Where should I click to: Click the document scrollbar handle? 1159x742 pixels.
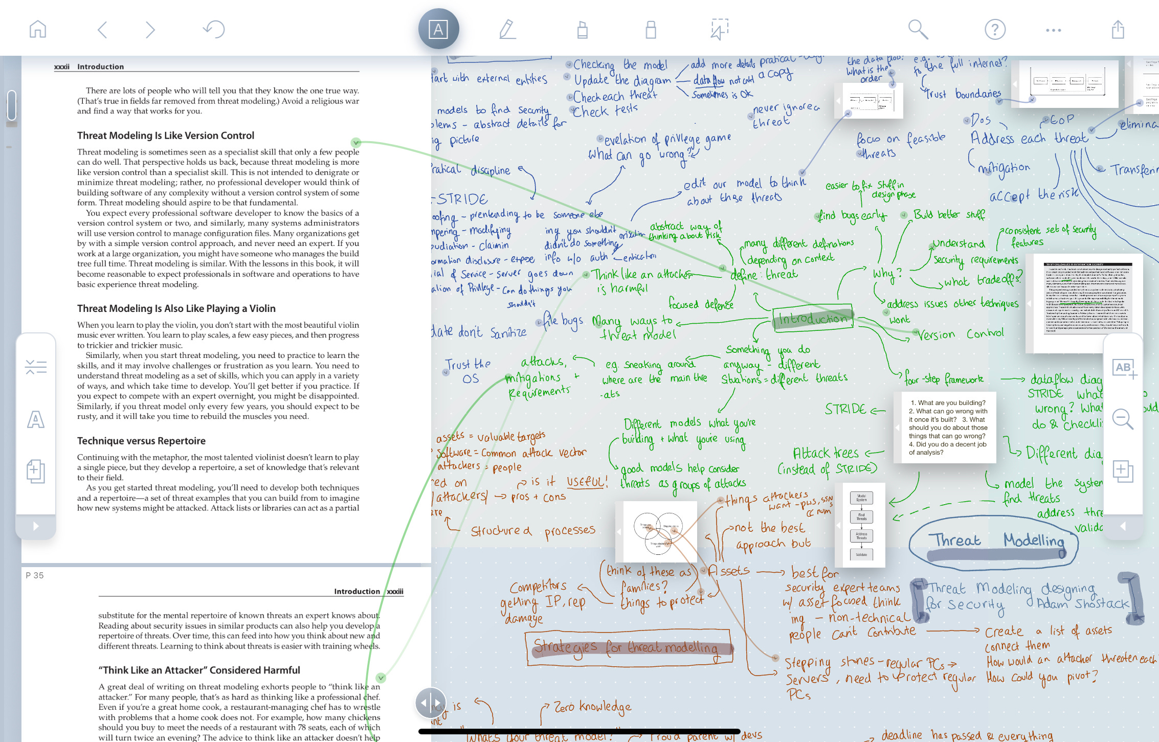click(12, 105)
